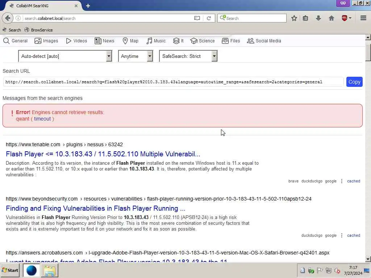Click the address bar URL field
The height and width of the screenshot is (278, 371).
[x=108, y=18]
